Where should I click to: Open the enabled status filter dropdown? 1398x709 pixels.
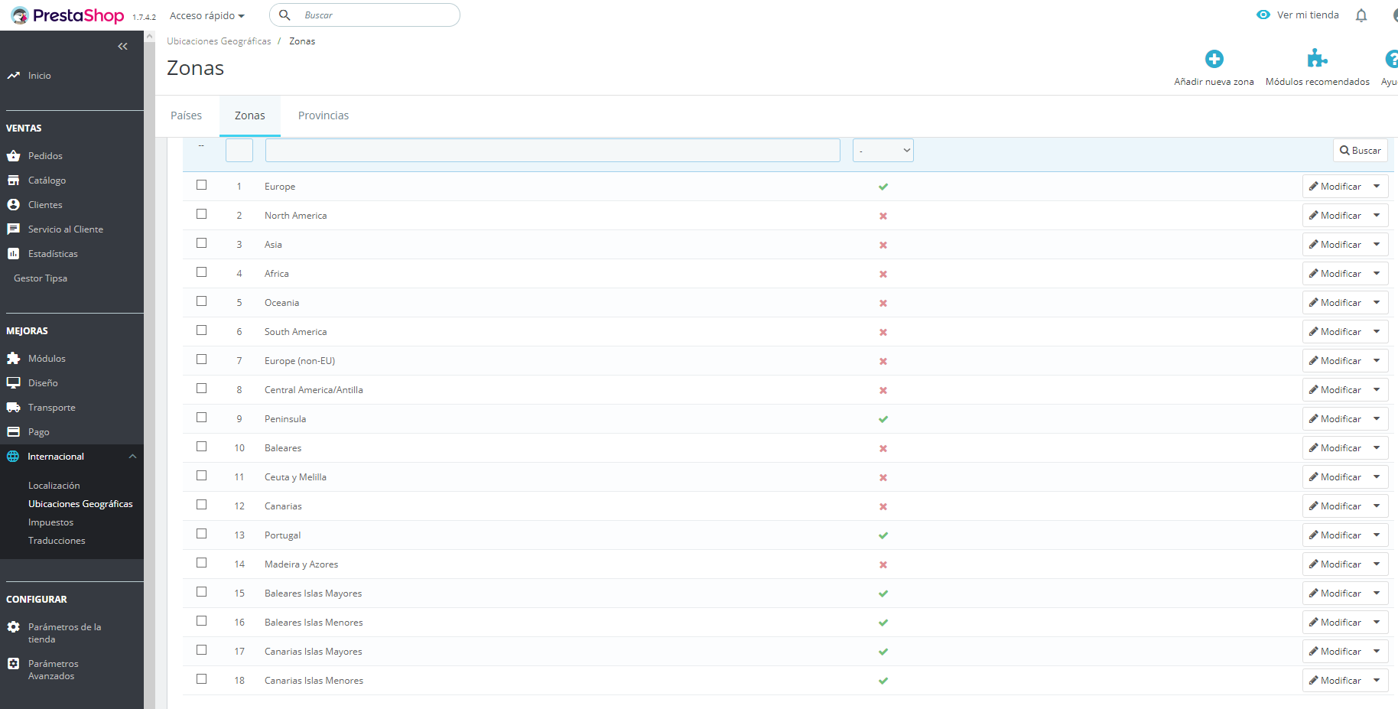click(x=883, y=151)
